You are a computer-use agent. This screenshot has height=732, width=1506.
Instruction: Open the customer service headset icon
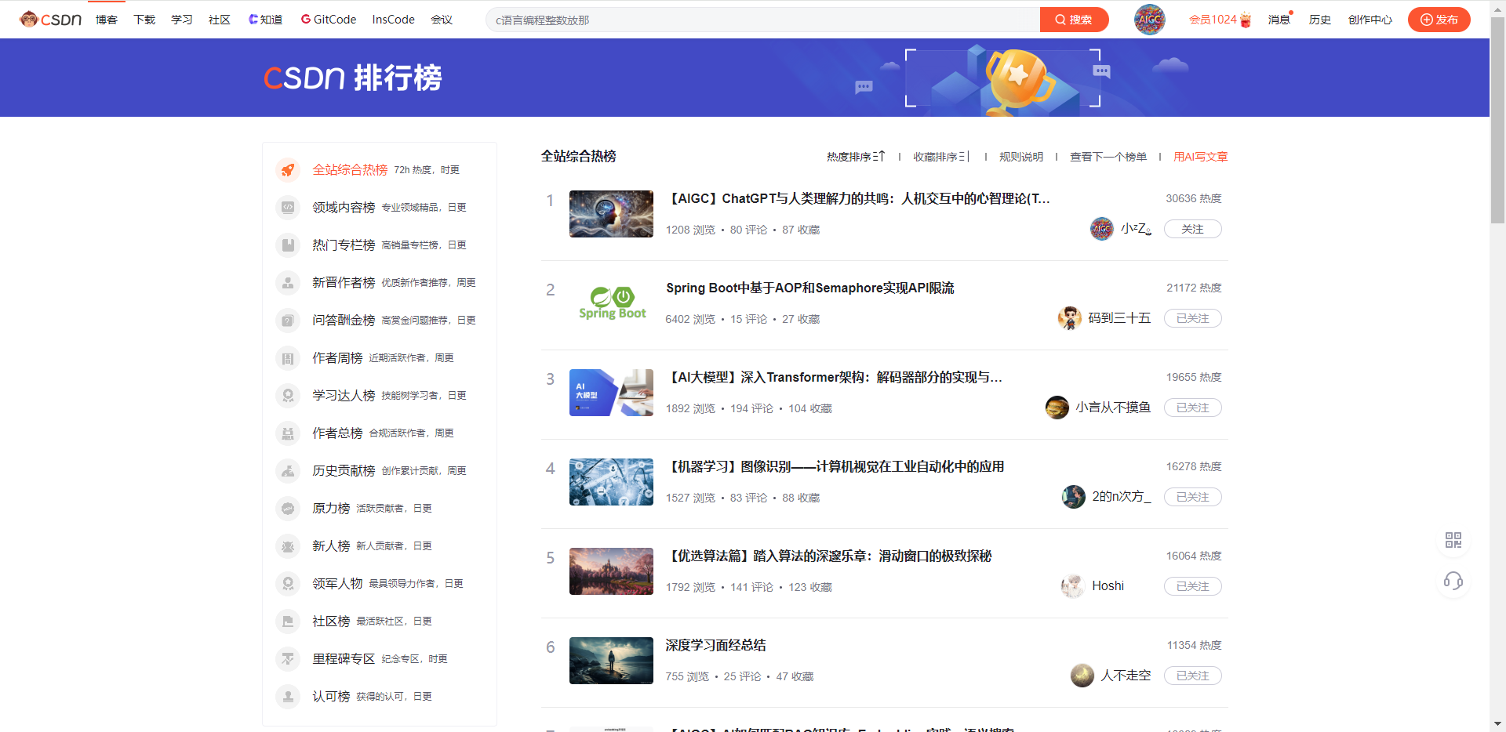coord(1453,581)
